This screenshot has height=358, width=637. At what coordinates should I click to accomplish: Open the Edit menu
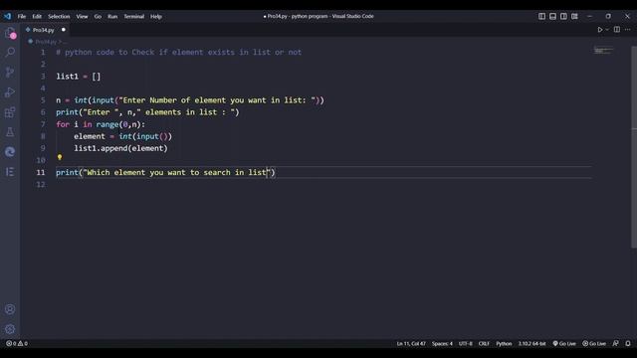(x=37, y=17)
